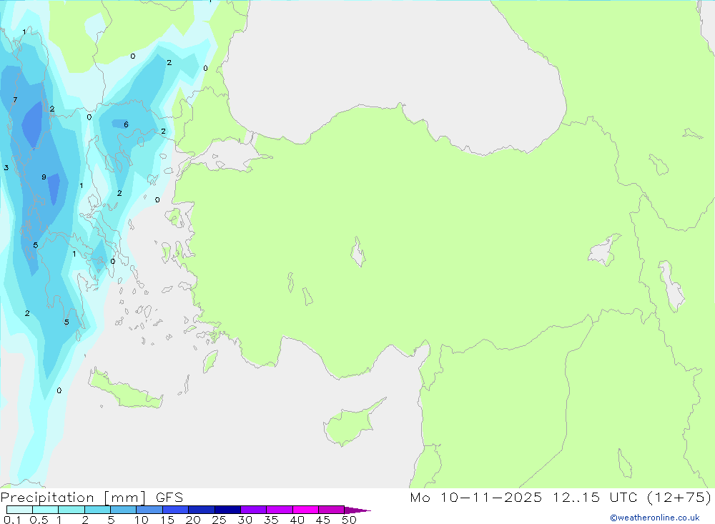Click the legend label '25'
The image size is (715, 524).
(219, 520)
